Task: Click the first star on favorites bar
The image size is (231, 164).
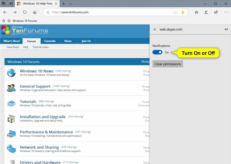Action: pos(4,21)
